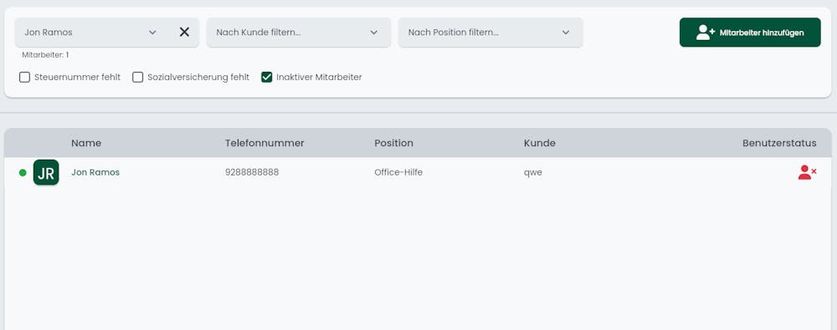This screenshot has width=837, height=330.
Task: Click the Office-Hilfe position cell
Action: coord(398,172)
